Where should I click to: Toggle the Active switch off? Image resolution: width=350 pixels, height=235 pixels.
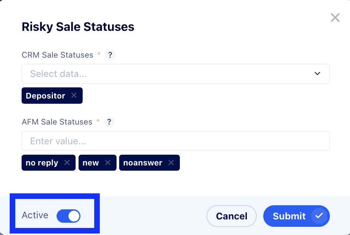point(69,216)
